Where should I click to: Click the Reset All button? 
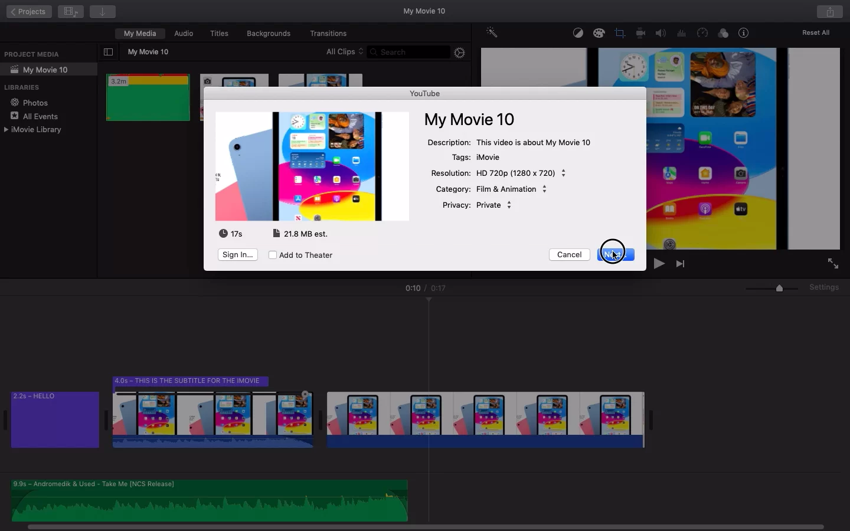coord(816,33)
